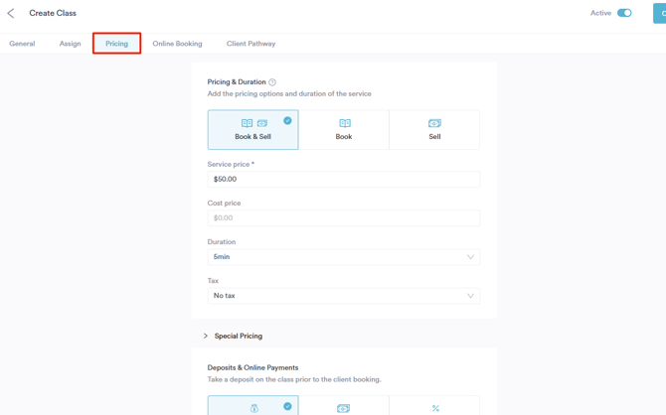Screen dimensions: 666x415
Task: Toggle the Active switch
Action: [624, 13]
